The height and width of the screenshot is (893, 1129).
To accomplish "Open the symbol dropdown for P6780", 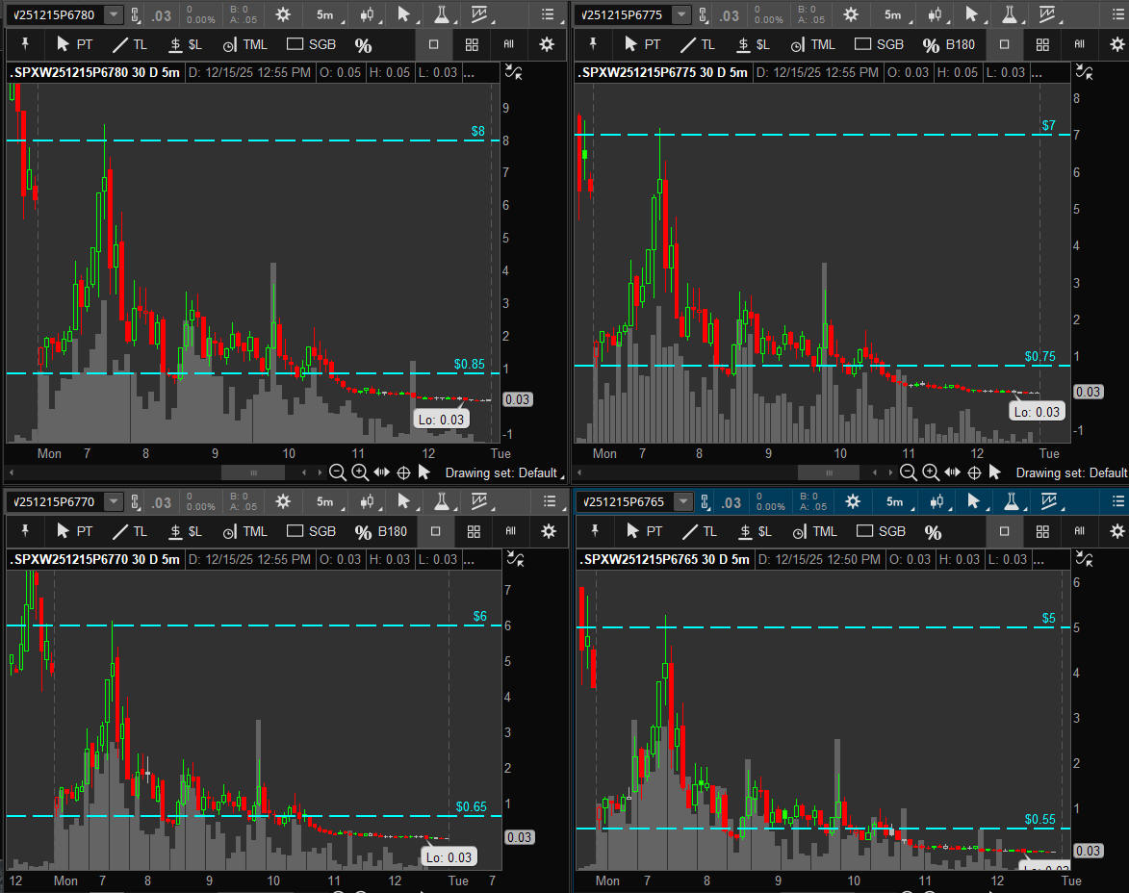I will pos(114,14).
